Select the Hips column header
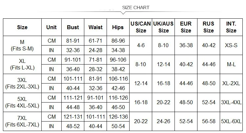The height and width of the screenshot is (133, 246). [118, 27]
